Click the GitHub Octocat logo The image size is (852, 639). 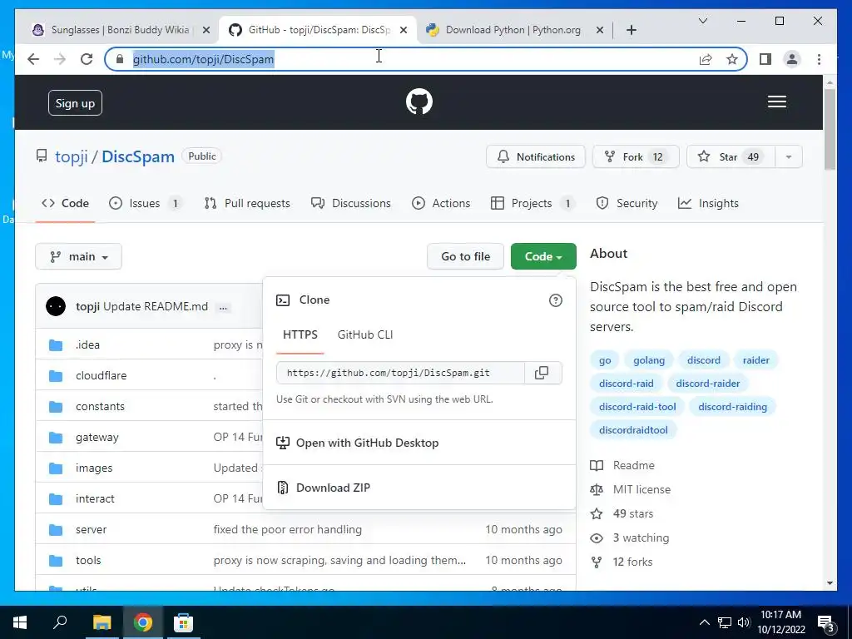[419, 102]
